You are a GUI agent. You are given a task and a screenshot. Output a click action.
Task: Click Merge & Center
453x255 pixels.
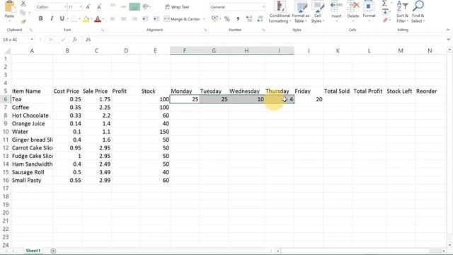182,19
